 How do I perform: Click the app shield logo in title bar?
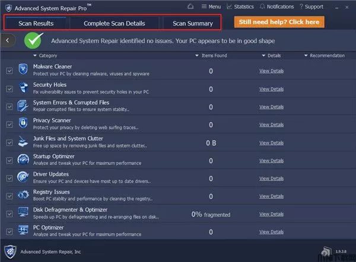click(x=9, y=8)
